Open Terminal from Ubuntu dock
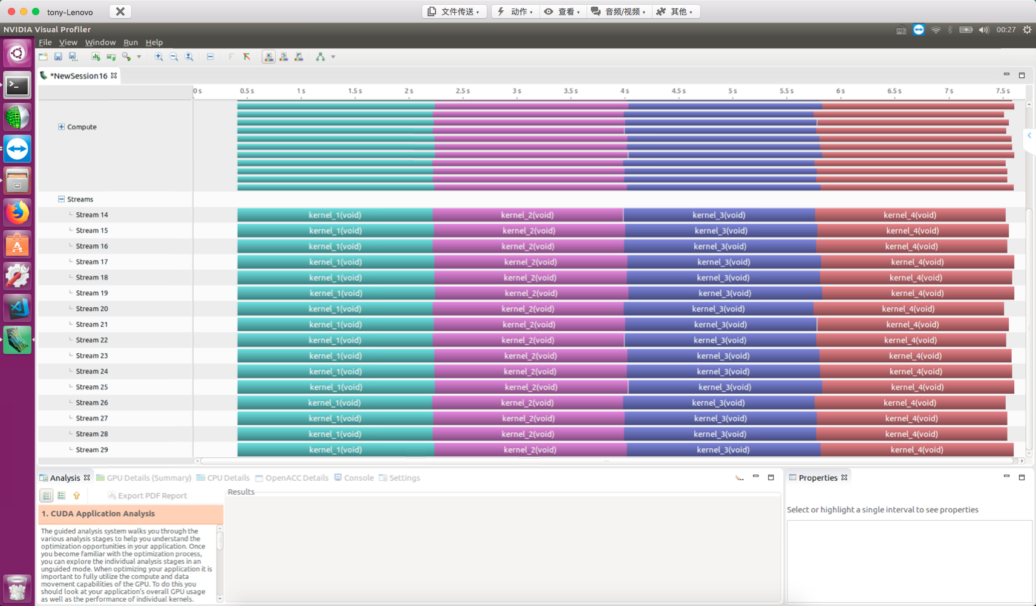Screen dimensions: 1036x606 pos(17,86)
